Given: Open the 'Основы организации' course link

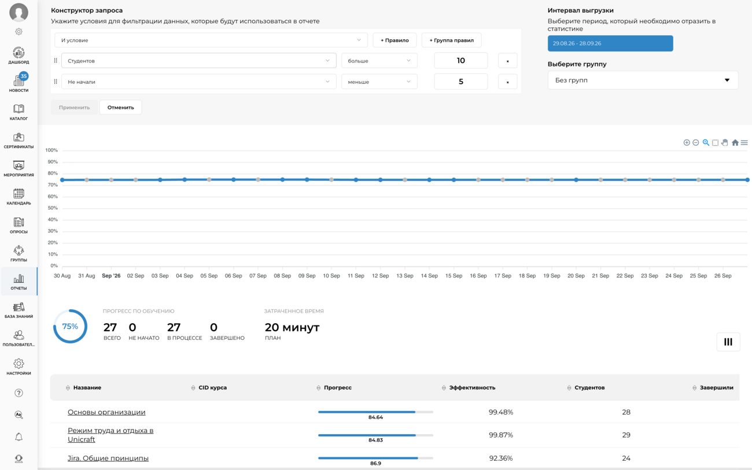Looking at the screenshot, I should [106, 412].
